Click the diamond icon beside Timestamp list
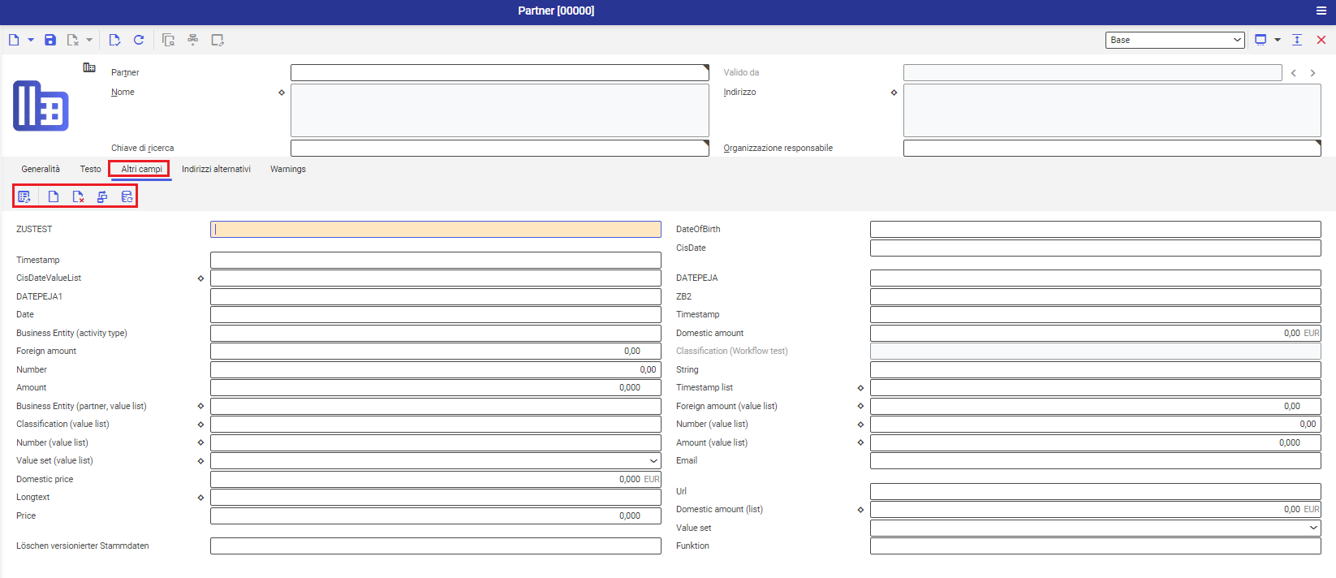Screen dimensions: 1336x578 coord(860,388)
